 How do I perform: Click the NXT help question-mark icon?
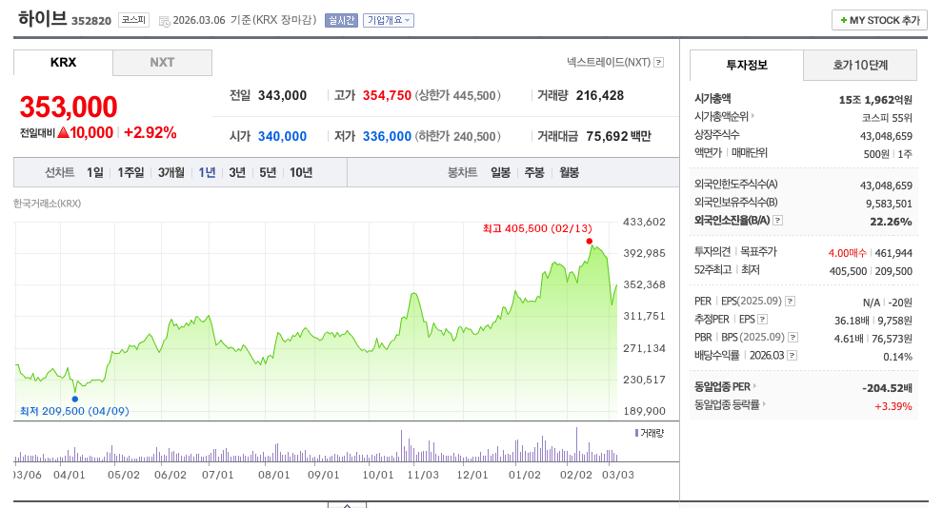(x=658, y=63)
